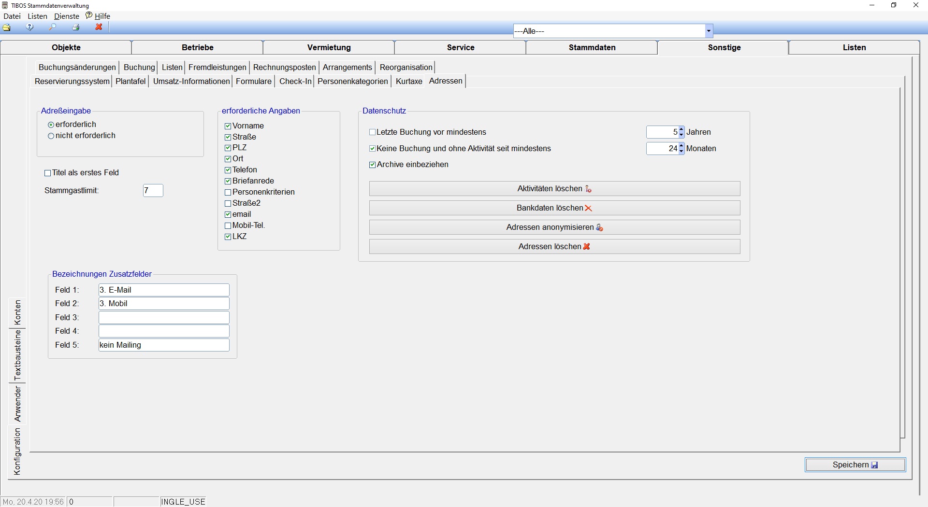The height and width of the screenshot is (507, 928).
Task: Click the empty Feld 3 text field
Action: [x=164, y=317]
